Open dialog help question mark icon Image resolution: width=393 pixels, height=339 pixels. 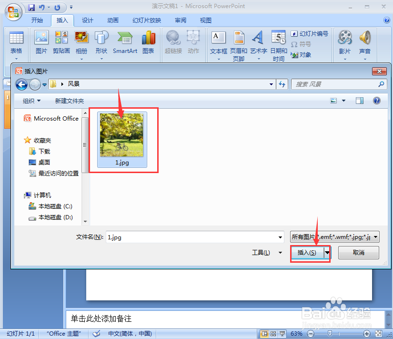pyautogui.click(x=377, y=101)
